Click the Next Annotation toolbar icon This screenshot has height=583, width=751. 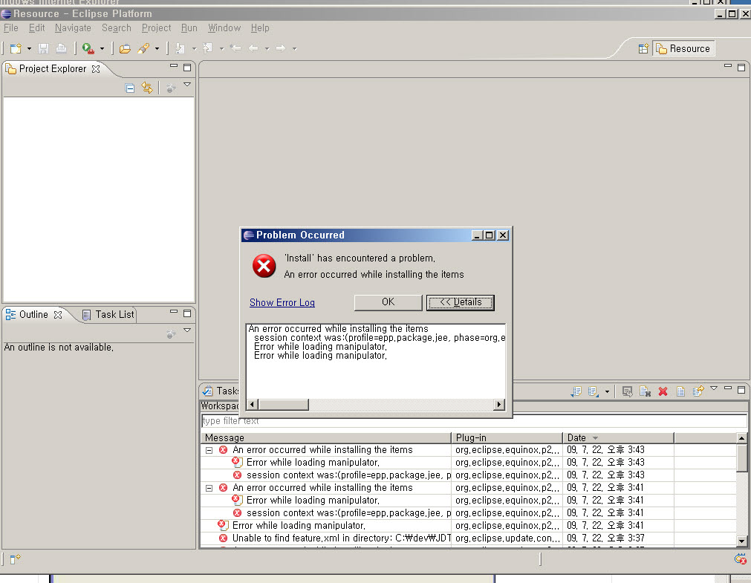pos(180,48)
